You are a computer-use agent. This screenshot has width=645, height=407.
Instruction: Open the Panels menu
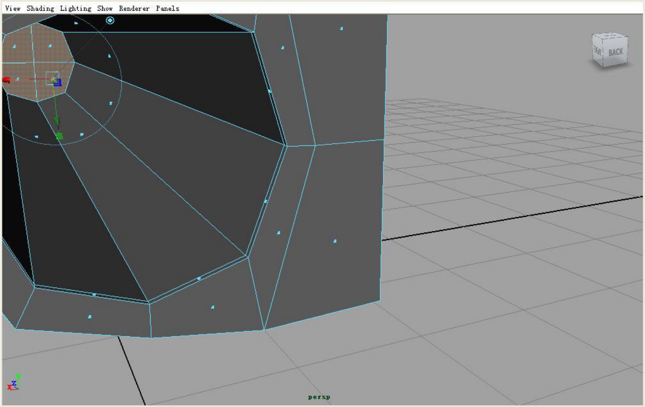[x=167, y=8]
